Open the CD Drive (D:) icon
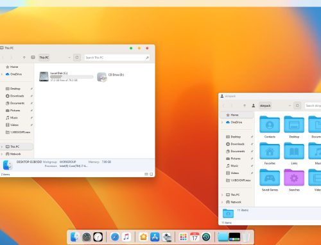Image resolution: width=321 pixels, height=245 pixels. pos(101,77)
